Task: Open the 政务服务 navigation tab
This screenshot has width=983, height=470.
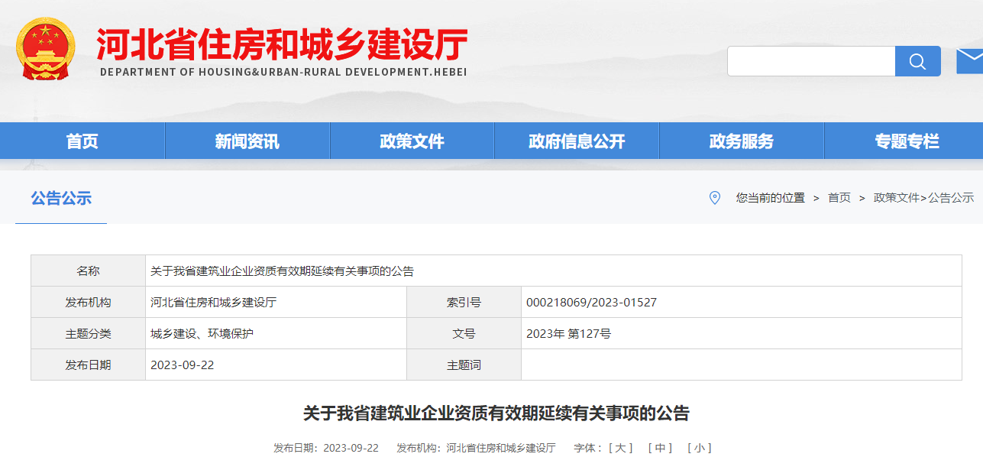Action: pyautogui.click(x=742, y=141)
